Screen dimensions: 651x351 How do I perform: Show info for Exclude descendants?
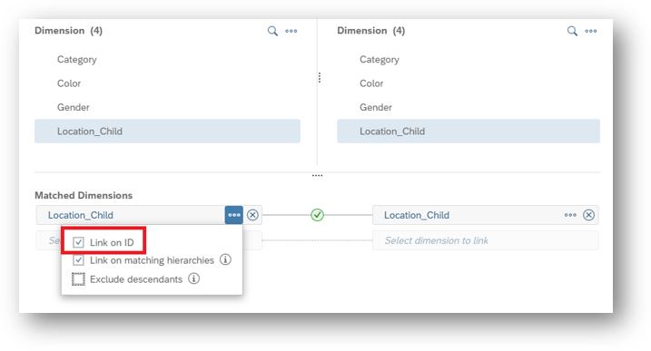(194, 278)
